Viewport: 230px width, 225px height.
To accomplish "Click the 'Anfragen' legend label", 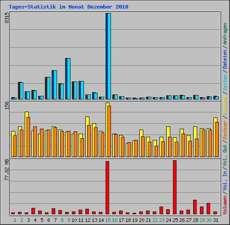I will [x=225, y=34].
